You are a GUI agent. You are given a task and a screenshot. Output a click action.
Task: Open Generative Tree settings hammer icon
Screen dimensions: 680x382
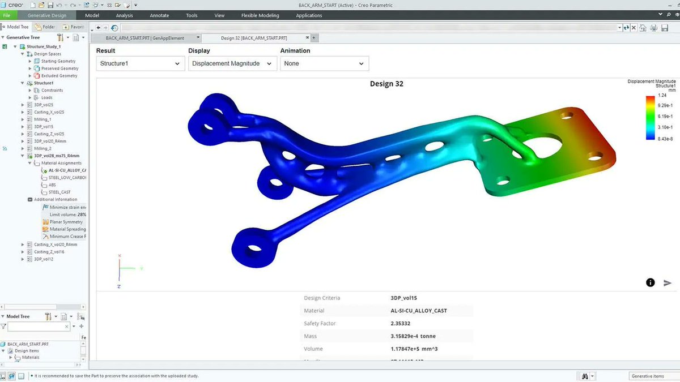[59, 37]
